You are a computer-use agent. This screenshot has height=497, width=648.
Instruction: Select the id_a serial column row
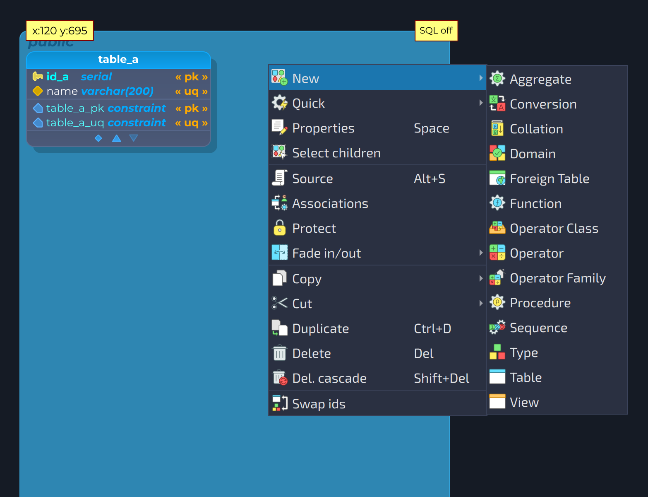[118, 77]
